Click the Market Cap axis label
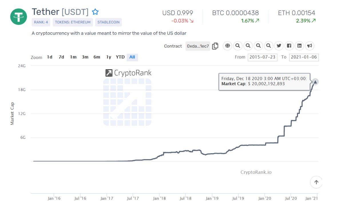 pos(12,113)
